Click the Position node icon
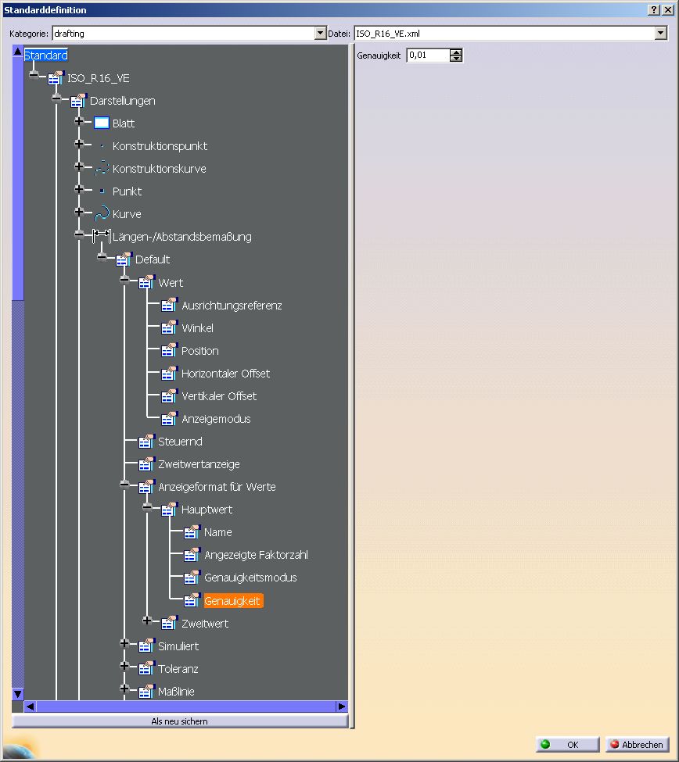This screenshot has height=762, width=679. click(169, 350)
